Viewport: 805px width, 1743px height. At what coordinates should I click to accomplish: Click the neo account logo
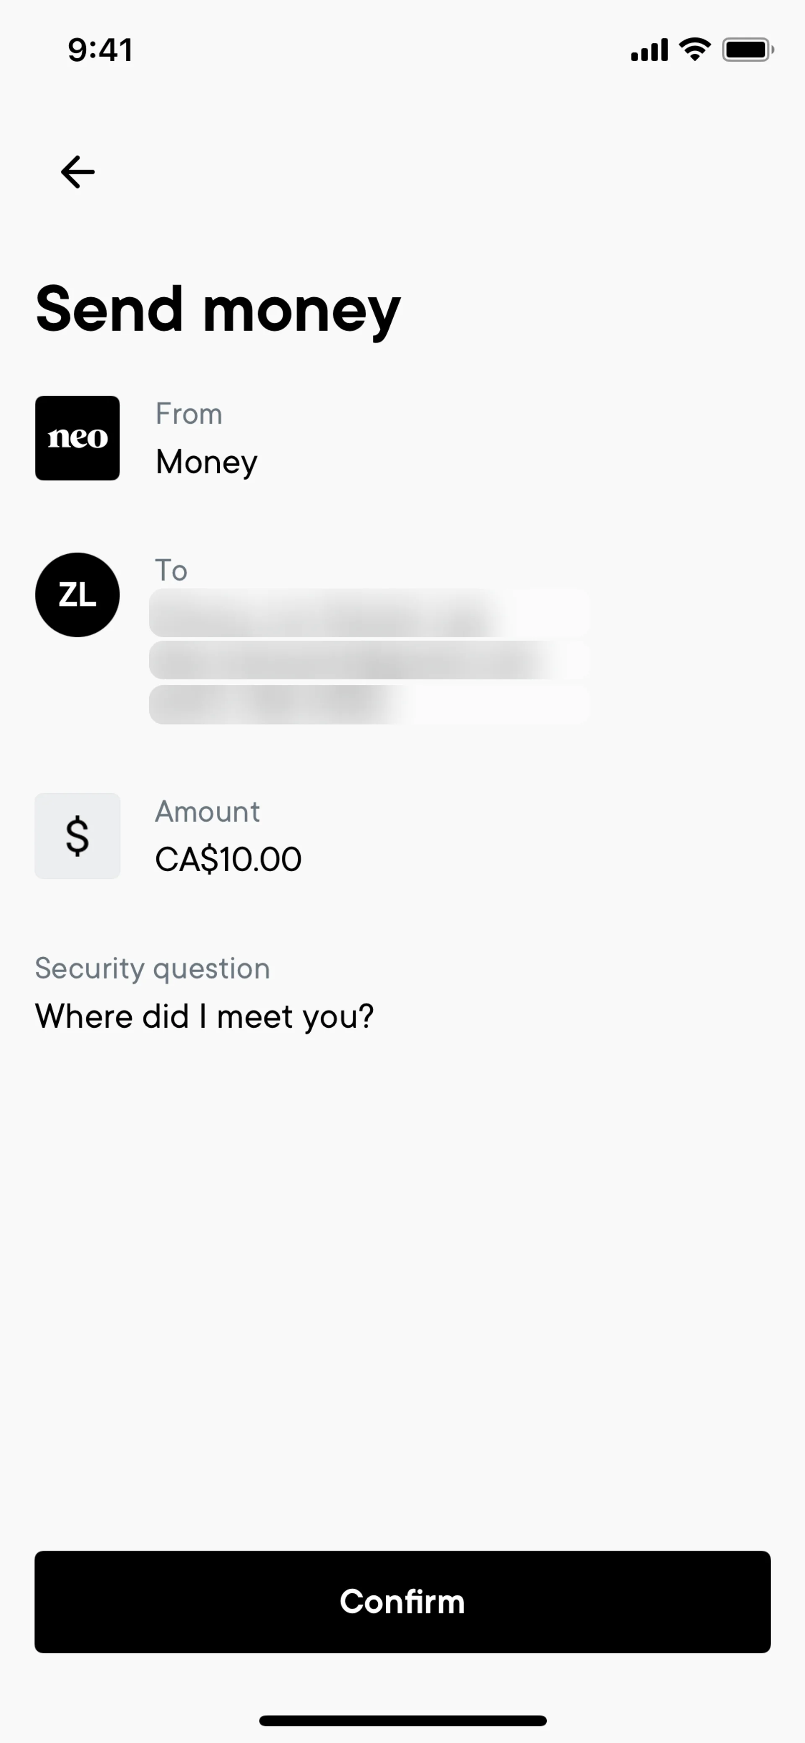tap(78, 438)
